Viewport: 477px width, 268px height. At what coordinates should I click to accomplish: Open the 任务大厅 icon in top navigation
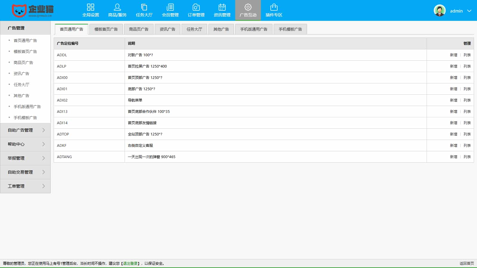[x=144, y=7]
